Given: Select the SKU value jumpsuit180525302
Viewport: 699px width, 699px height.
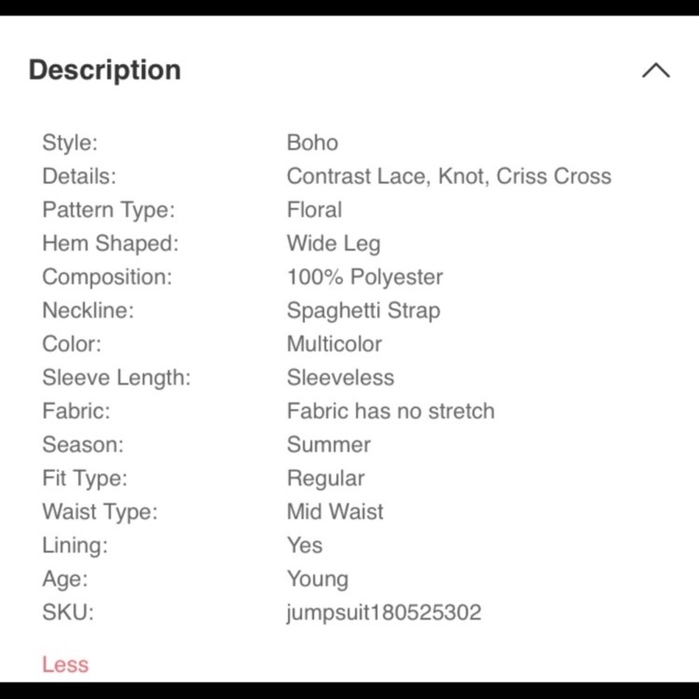Looking at the screenshot, I should click(x=384, y=612).
